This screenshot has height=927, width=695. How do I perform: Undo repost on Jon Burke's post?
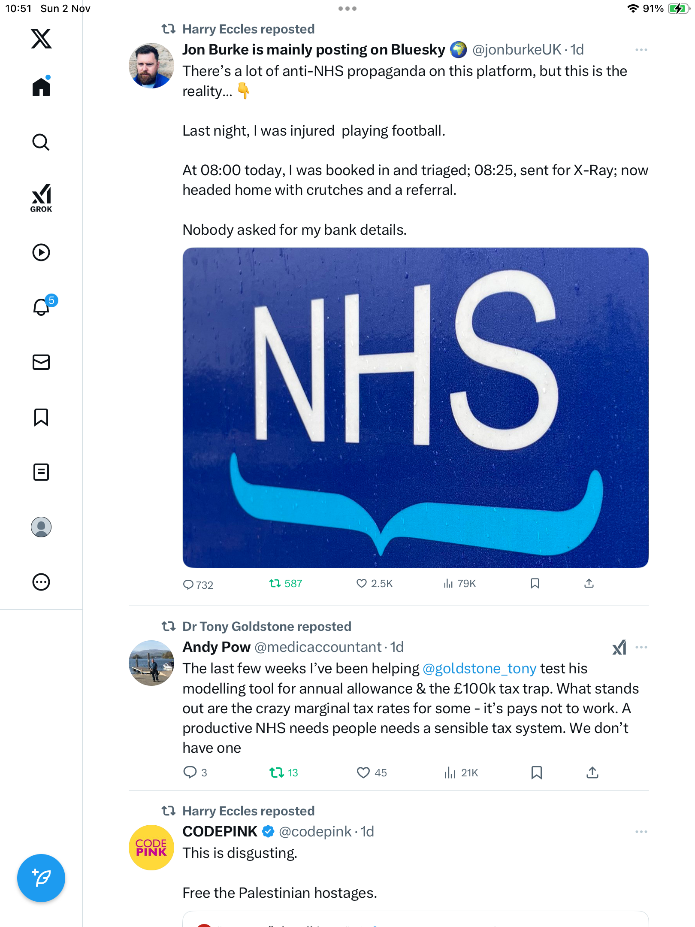click(x=275, y=584)
